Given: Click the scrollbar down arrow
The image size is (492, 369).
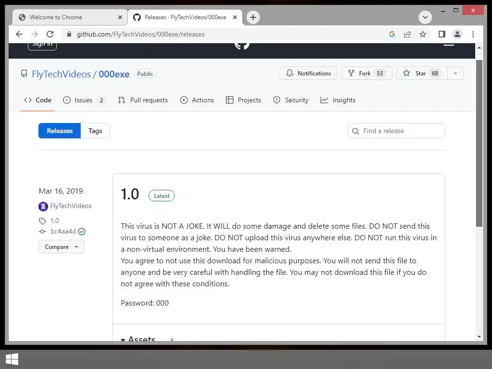Looking at the screenshot, I should pyautogui.click(x=479, y=337).
